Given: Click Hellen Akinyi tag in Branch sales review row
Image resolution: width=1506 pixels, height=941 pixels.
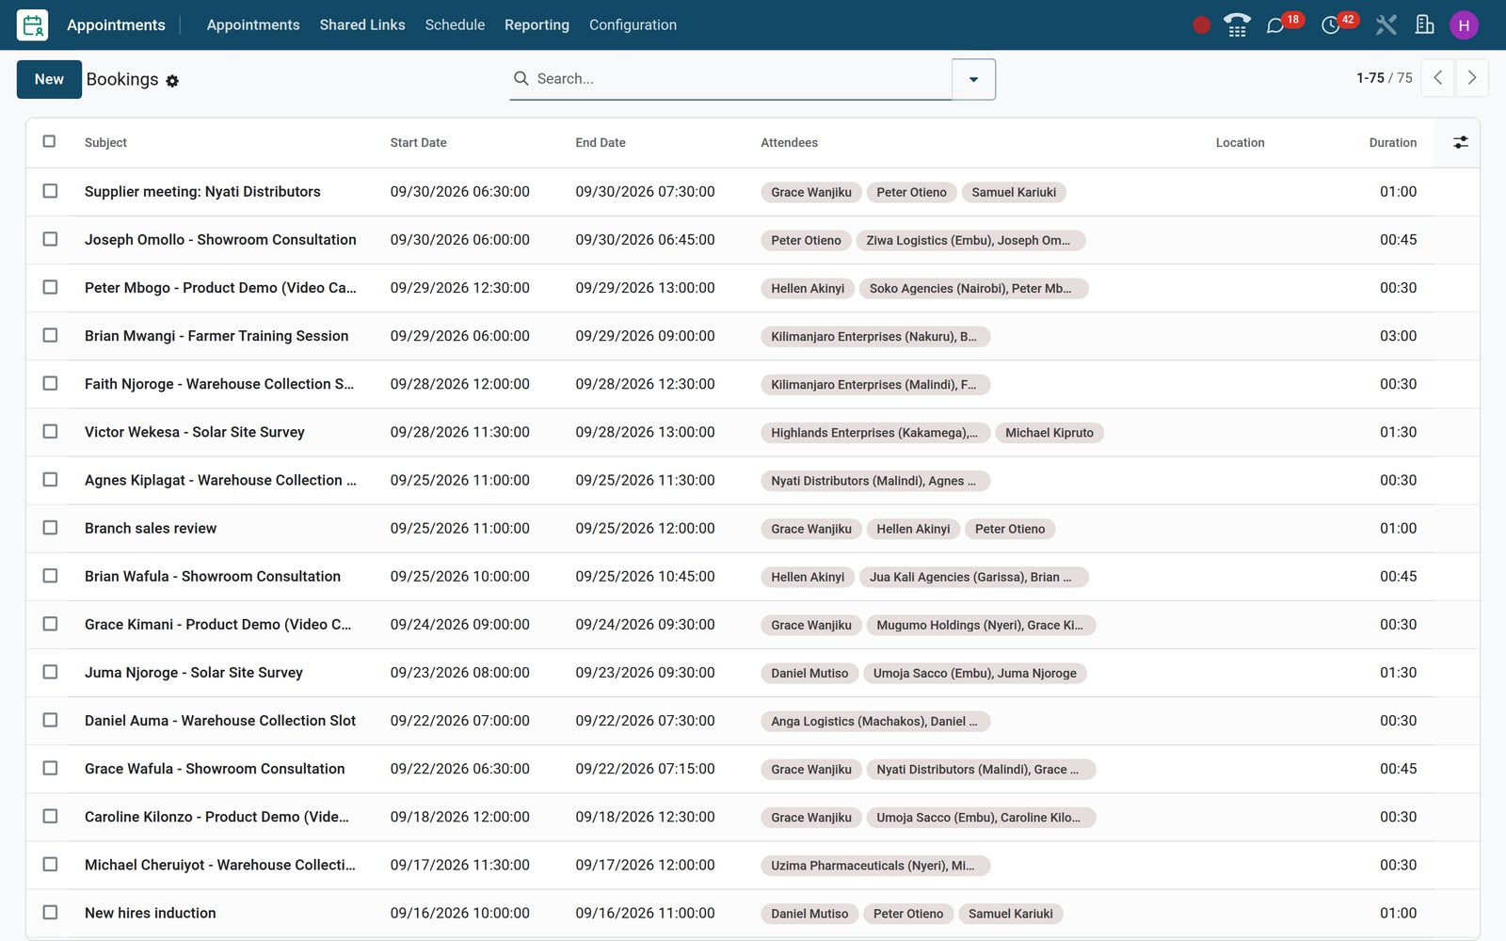Looking at the screenshot, I should pyautogui.click(x=913, y=529).
